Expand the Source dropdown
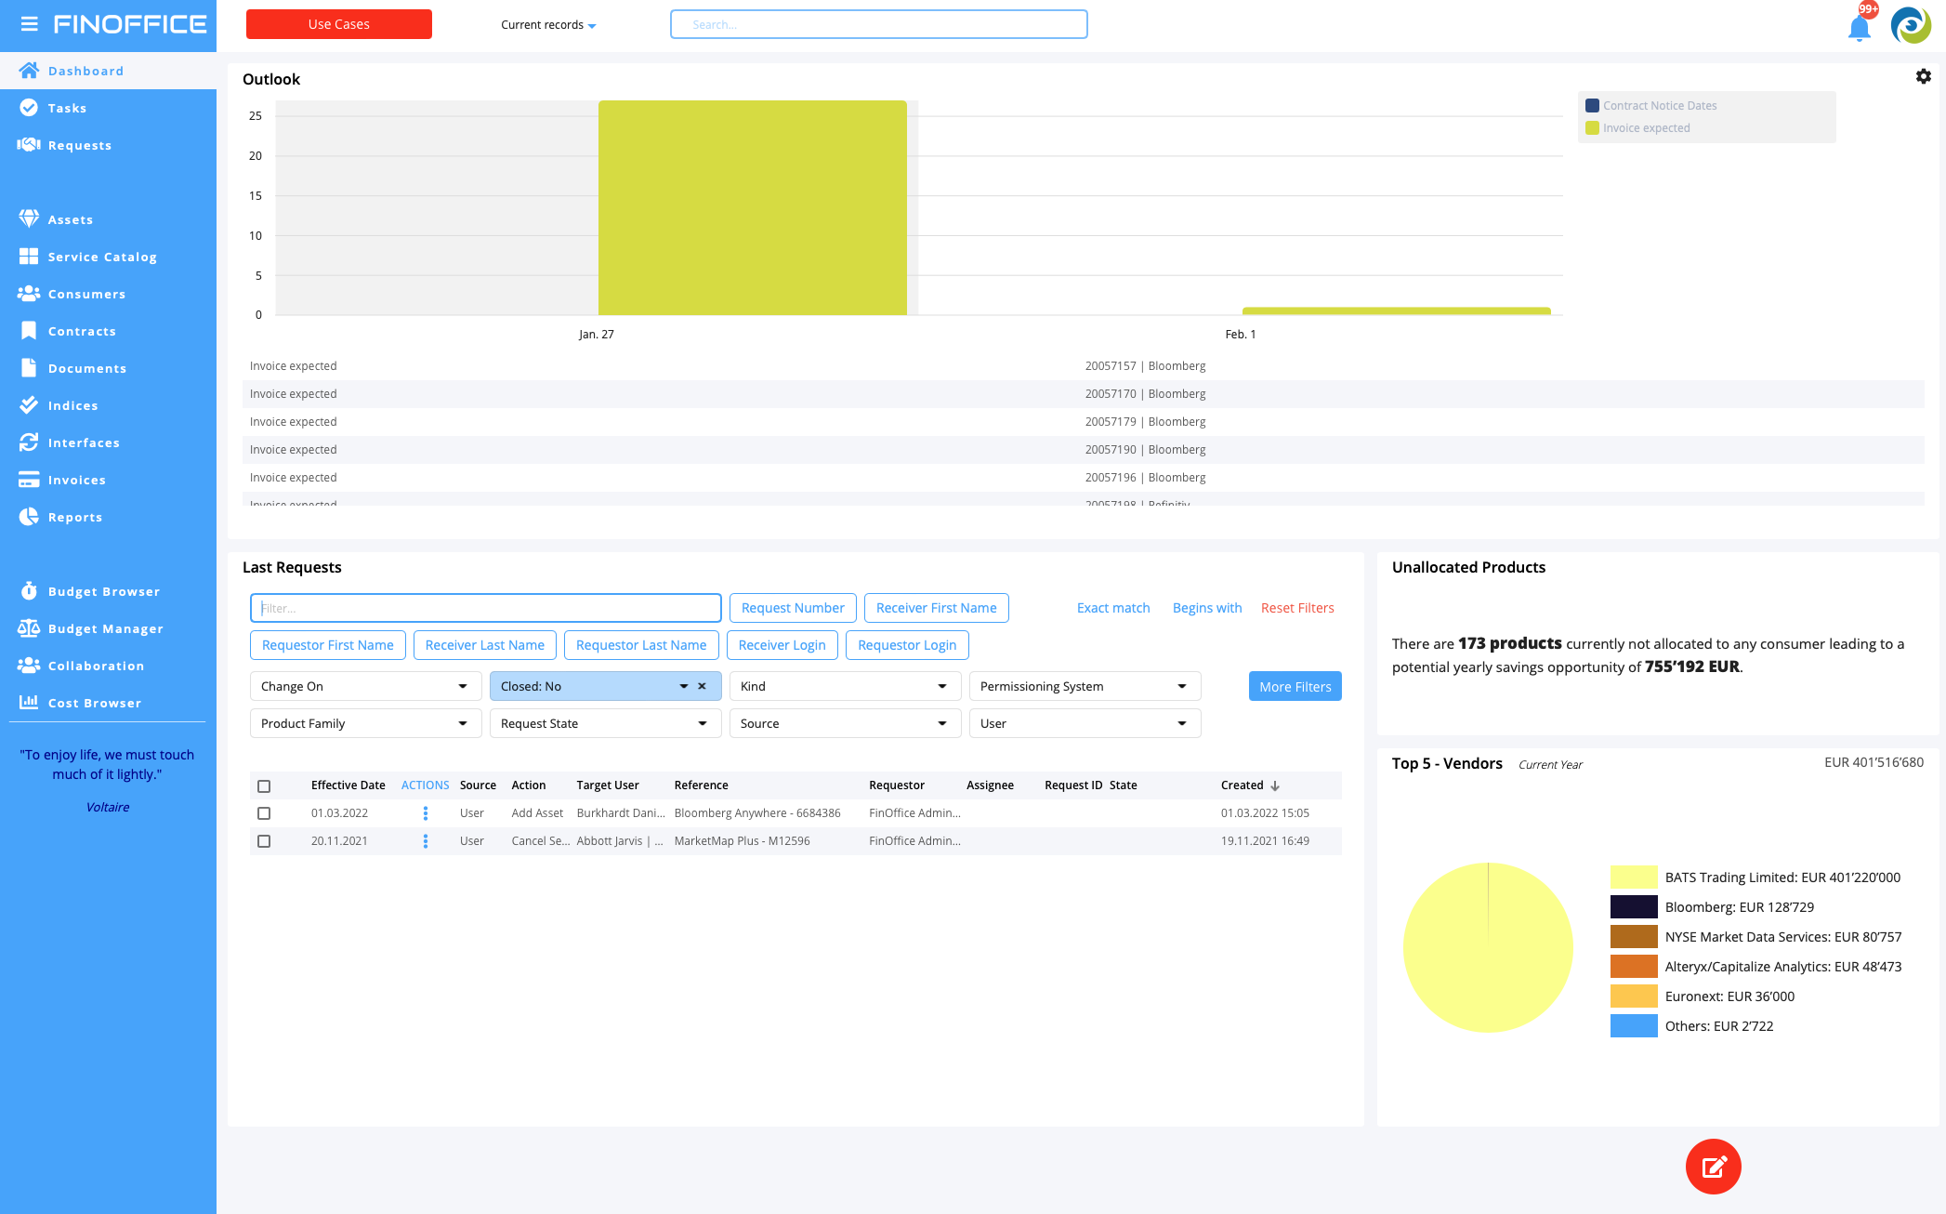 pyautogui.click(x=846, y=723)
